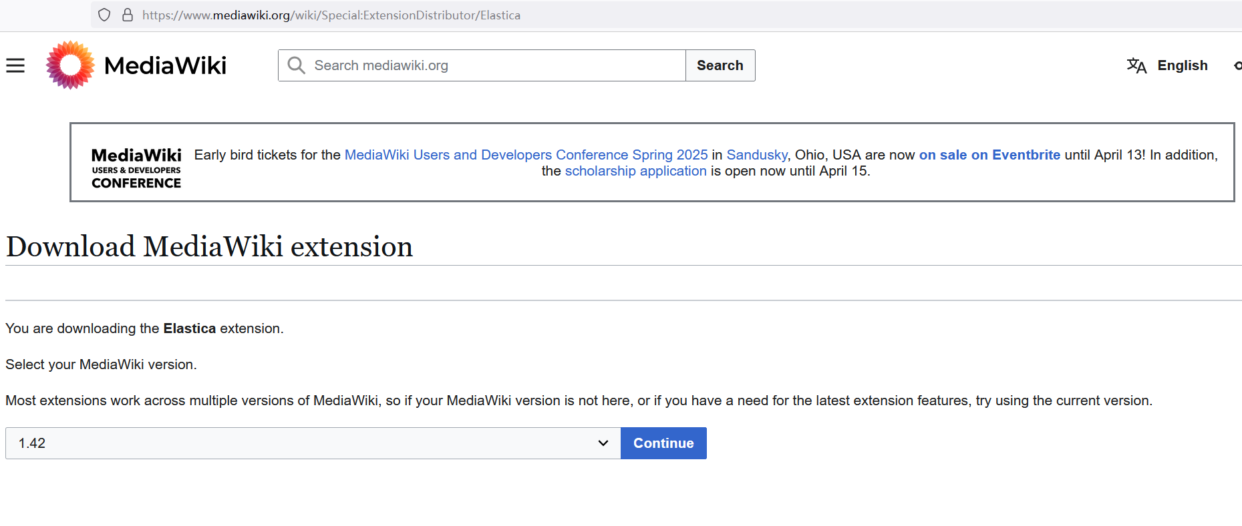
Task: Click the bold Elastica extension name
Action: (190, 328)
